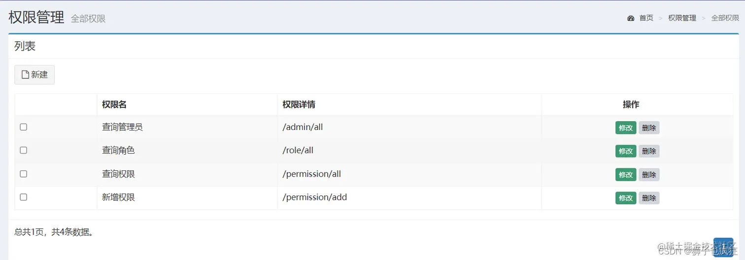This screenshot has width=745, height=260.
Task: Select the 全部权限 breadcrumb item
Action: [x=725, y=18]
